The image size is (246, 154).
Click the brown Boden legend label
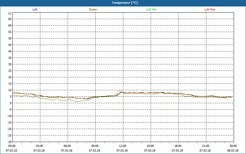pyautogui.click(x=93, y=10)
